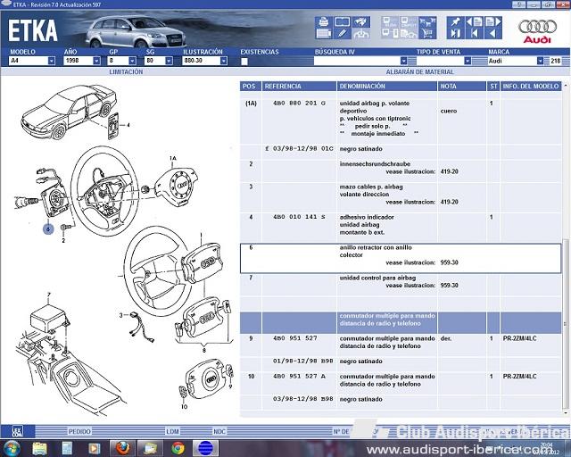Toggle the Existencias checkbox
The height and width of the screenshot is (457, 571).
point(244,62)
